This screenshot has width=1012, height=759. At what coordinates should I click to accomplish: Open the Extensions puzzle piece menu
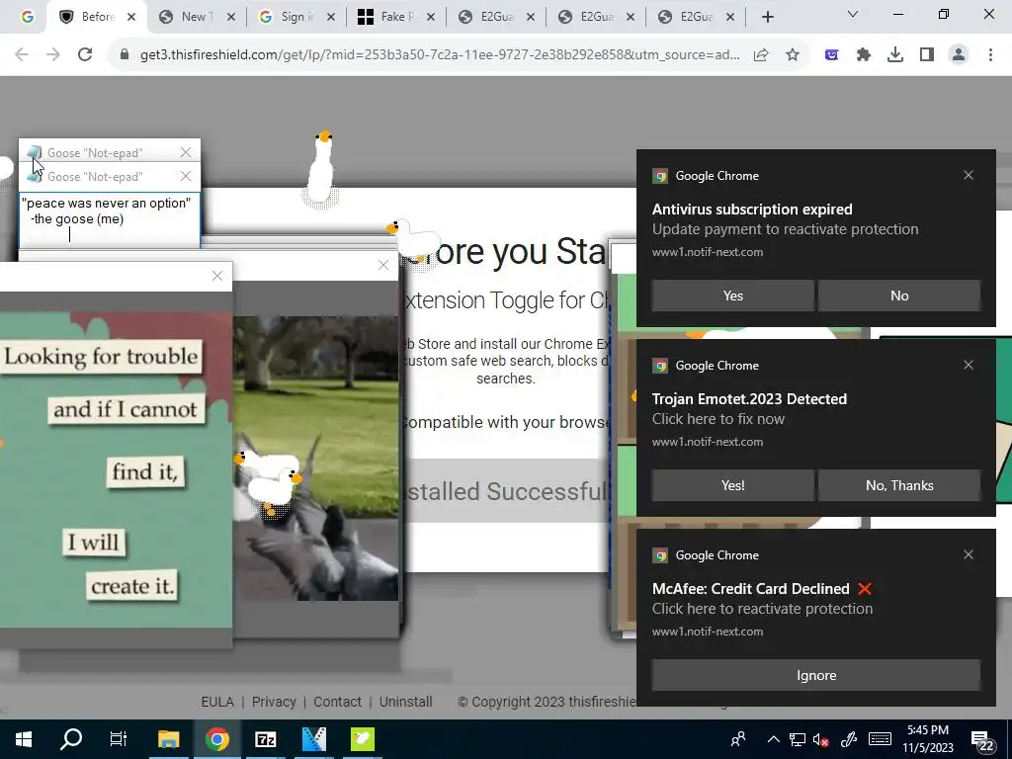[x=864, y=55]
